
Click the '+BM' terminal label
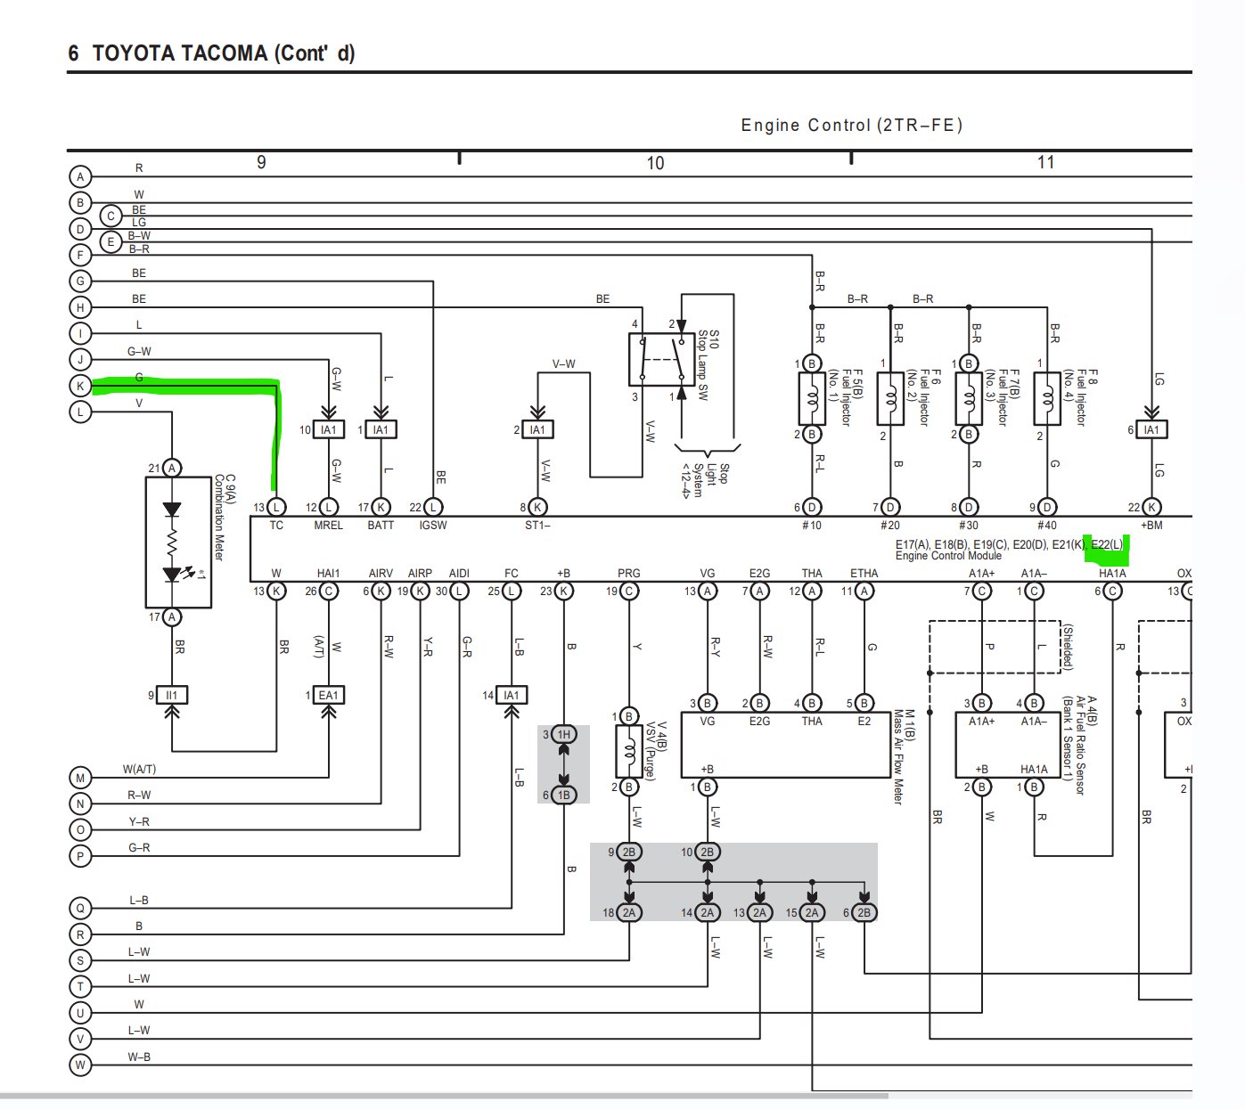pos(1151,526)
